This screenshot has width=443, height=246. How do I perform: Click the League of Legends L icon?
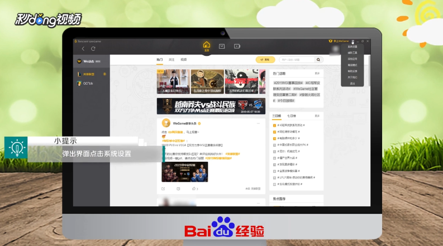(79, 74)
